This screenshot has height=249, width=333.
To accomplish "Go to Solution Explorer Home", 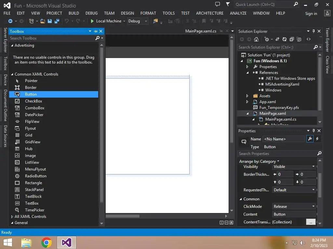I will pyautogui.click(x=256, y=39).
